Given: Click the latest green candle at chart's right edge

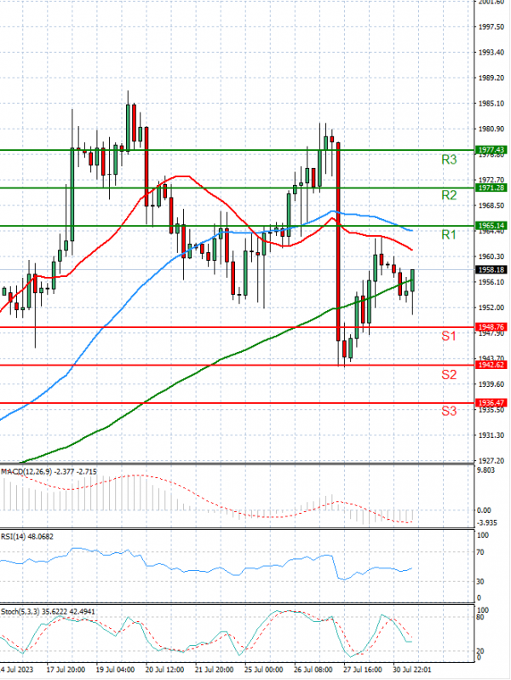Looking at the screenshot, I should pyautogui.click(x=412, y=280).
